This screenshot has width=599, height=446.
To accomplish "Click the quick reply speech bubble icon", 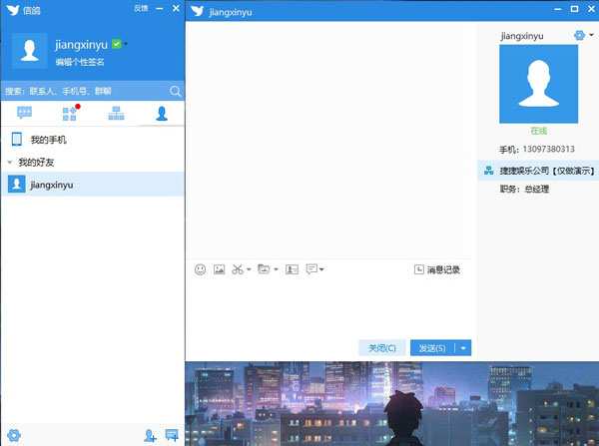I will tap(311, 269).
